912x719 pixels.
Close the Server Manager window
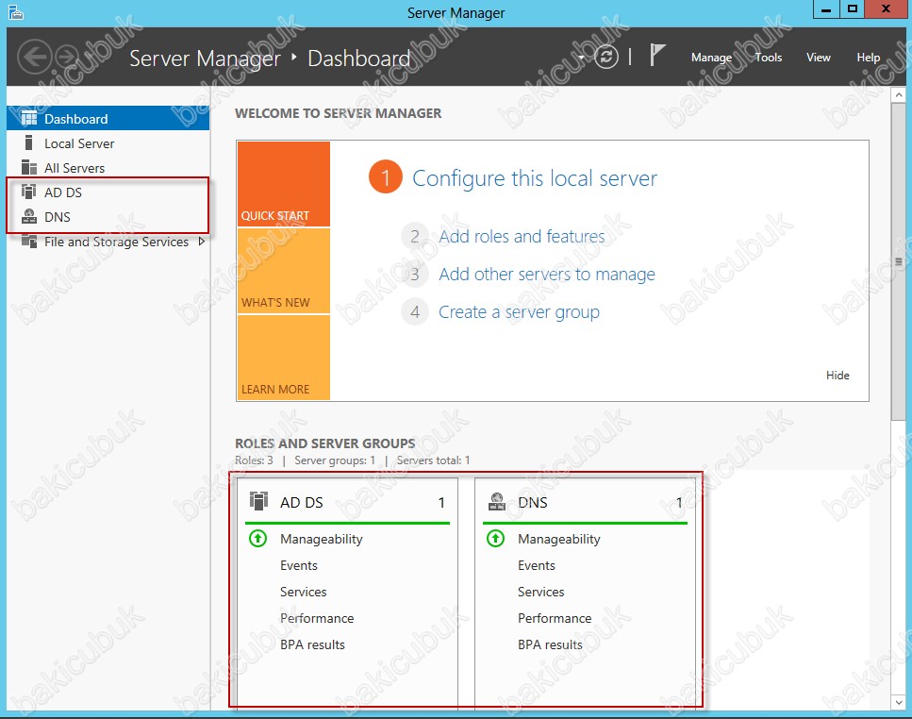click(886, 8)
